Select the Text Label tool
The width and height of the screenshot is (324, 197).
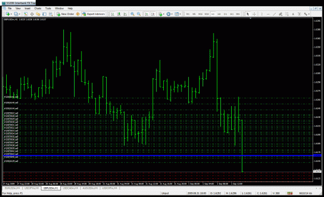point(299,14)
